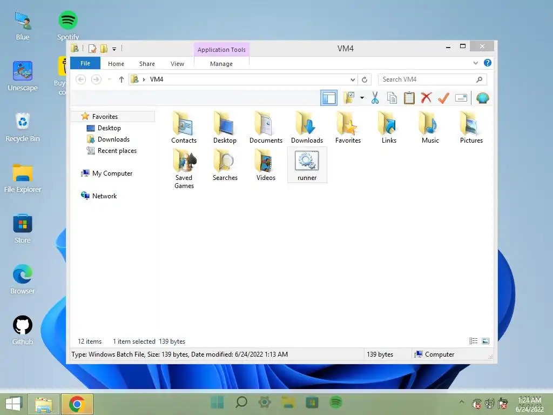Go up one folder level
553x415 pixels.
[x=122, y=79]
